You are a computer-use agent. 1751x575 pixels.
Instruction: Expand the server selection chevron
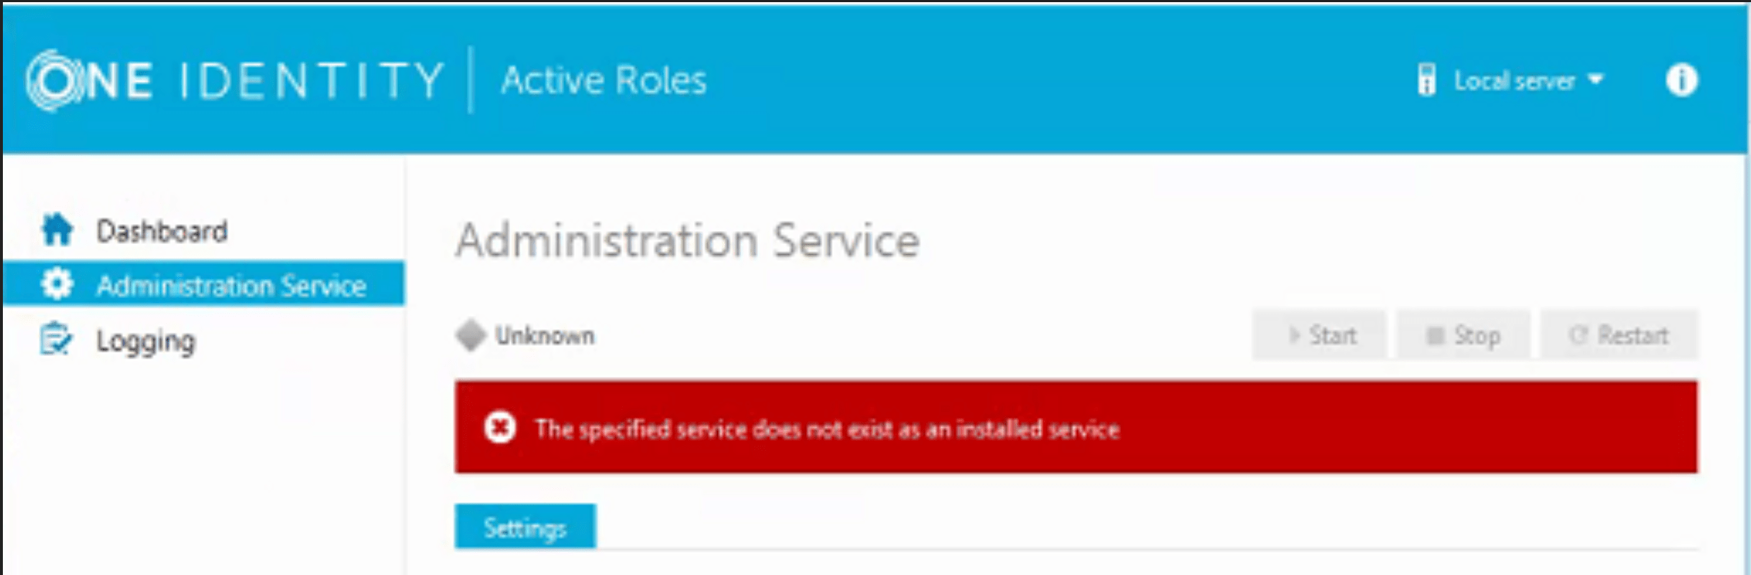(1597, 80)
